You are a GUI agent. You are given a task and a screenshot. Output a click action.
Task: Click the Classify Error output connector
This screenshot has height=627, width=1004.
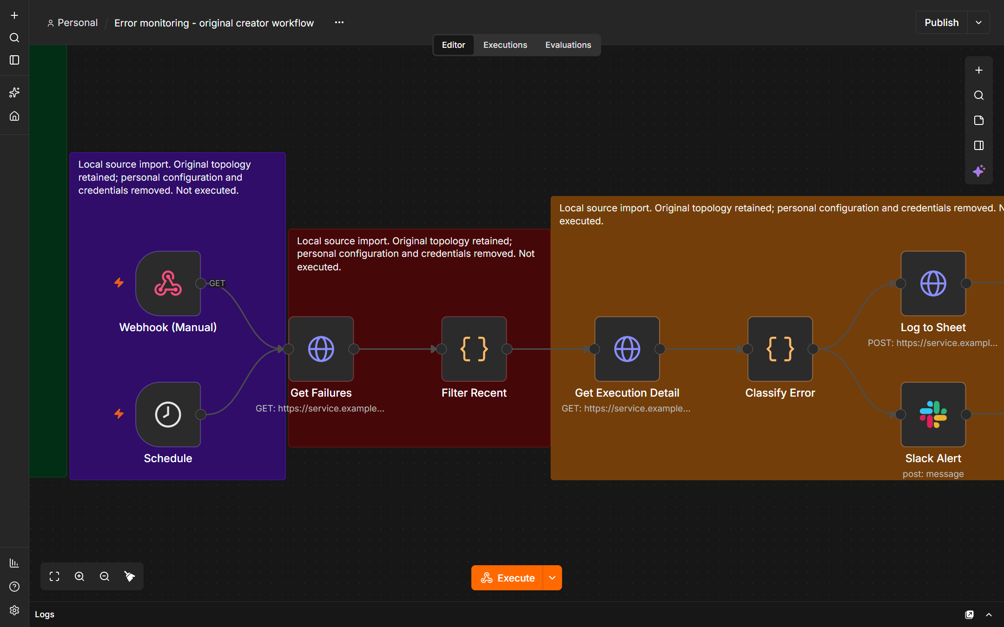click(x=813, y=349)
